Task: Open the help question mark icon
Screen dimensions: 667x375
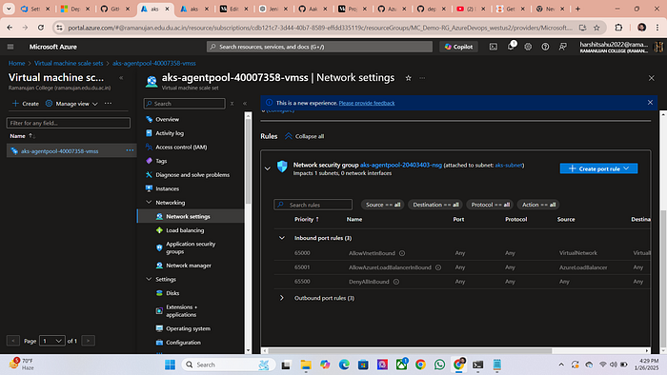Action: click(545, 47)
